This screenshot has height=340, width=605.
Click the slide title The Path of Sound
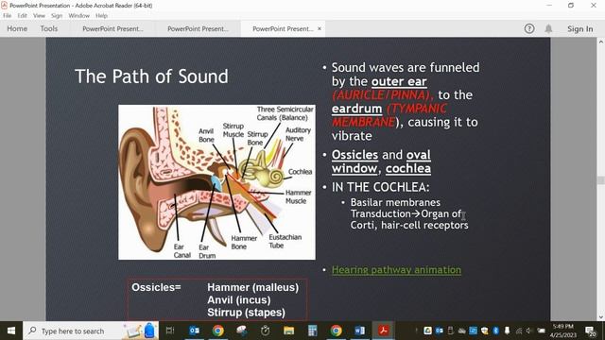click(x=151, y=76)
